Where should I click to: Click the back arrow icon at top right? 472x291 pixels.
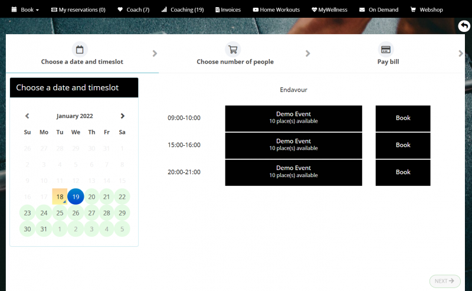pos(464,26)
